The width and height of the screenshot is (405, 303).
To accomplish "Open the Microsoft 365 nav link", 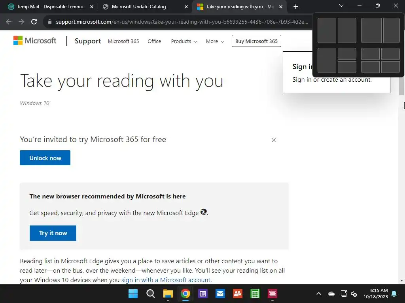I will coord(123,41).
